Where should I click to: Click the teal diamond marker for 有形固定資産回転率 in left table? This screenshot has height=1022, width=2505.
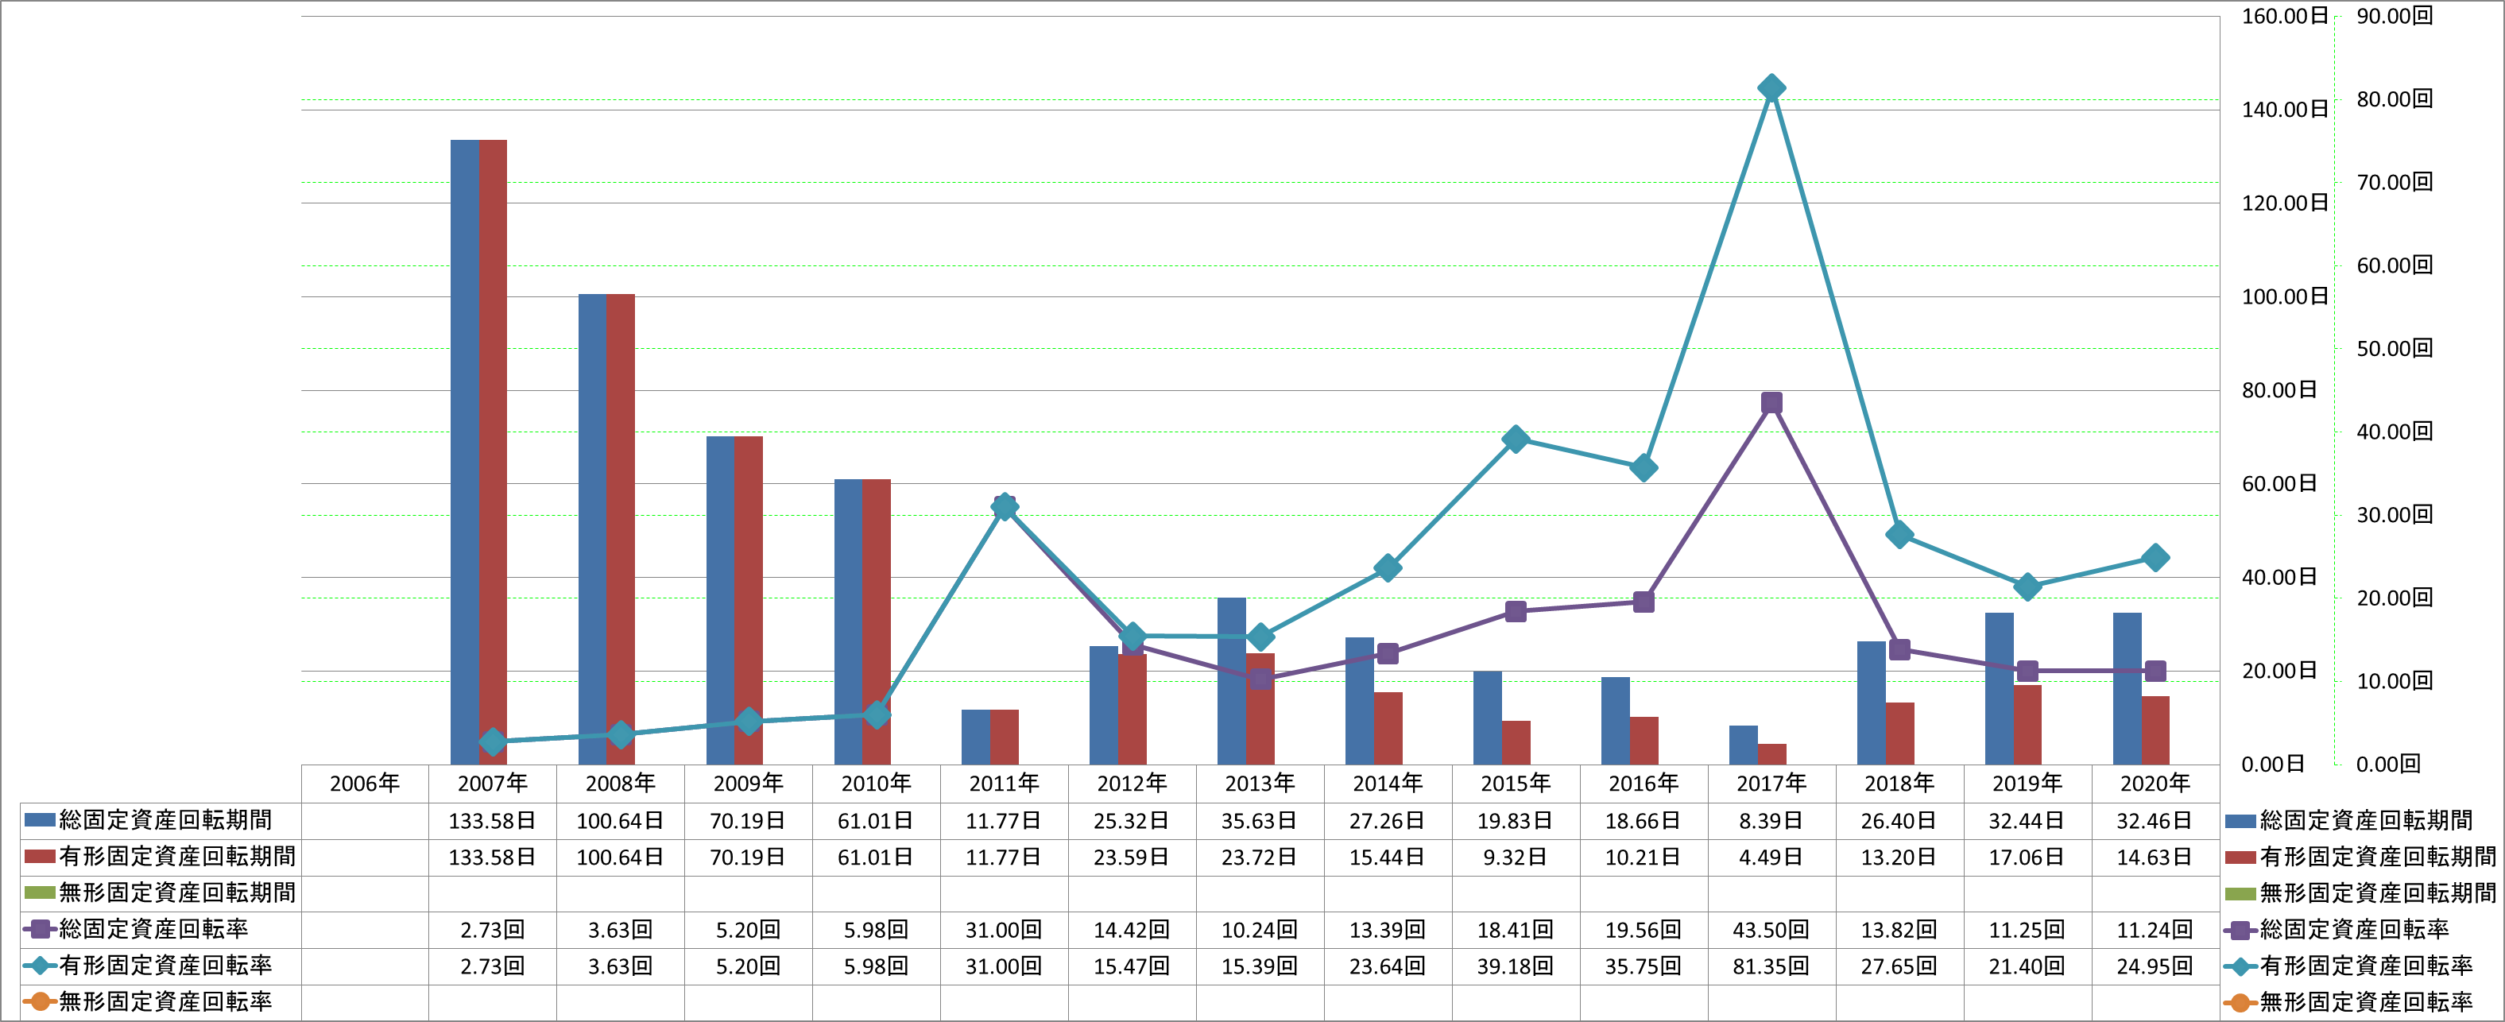pyautogui.click(x=40, y=966)
